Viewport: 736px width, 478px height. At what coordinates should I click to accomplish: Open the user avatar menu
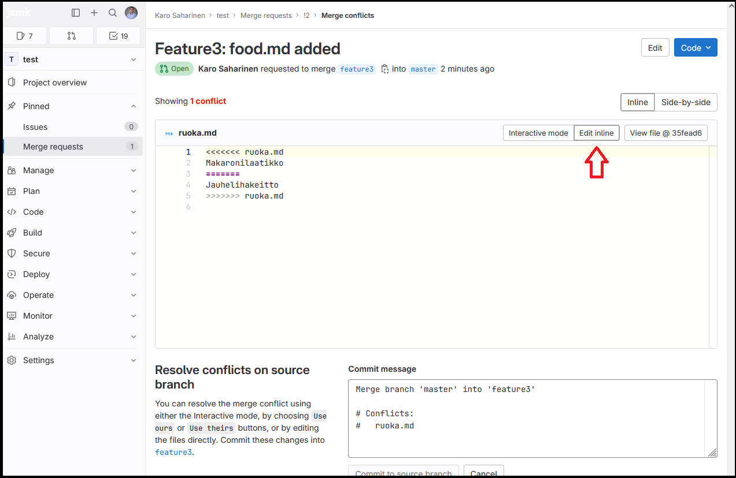tap(131, 13)
